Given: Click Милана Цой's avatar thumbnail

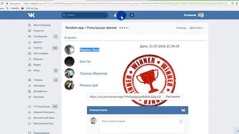Looking at the screenshot, I should pos(69,85).
